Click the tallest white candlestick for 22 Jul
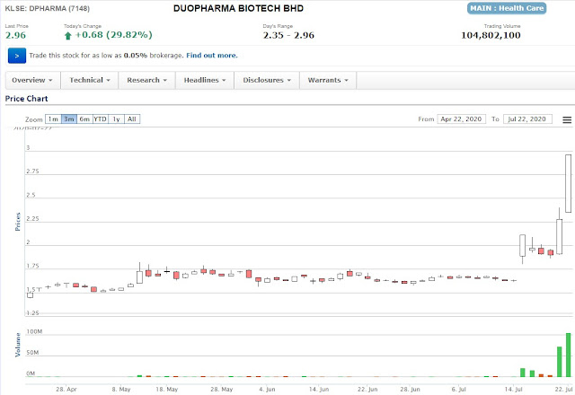The height and width of the screenshot is (395, 575). (x=568, y=183)
